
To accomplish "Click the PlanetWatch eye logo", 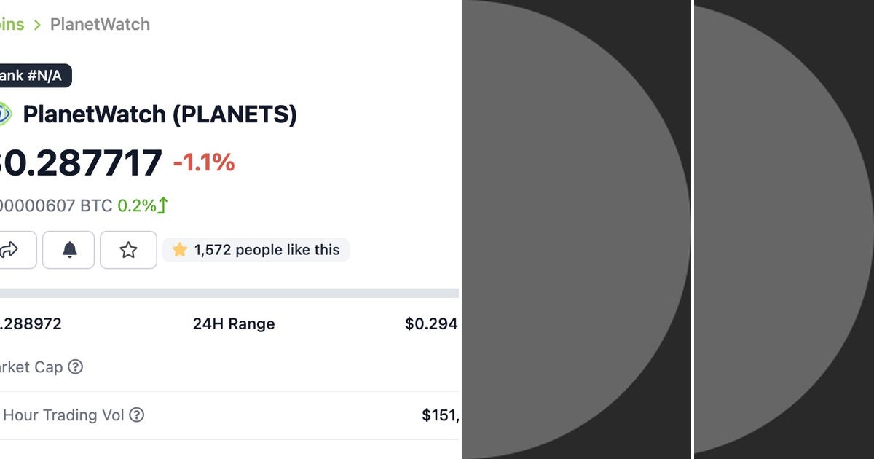I will point(4,114).
